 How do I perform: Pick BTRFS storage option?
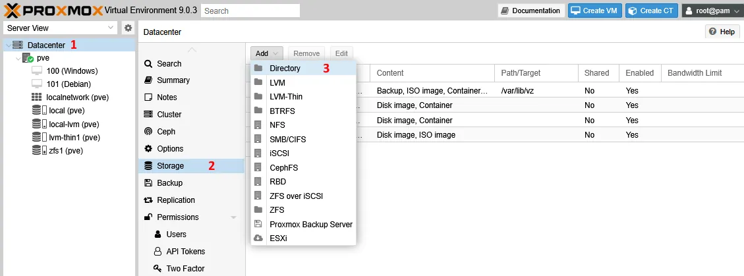coord(303,111)
